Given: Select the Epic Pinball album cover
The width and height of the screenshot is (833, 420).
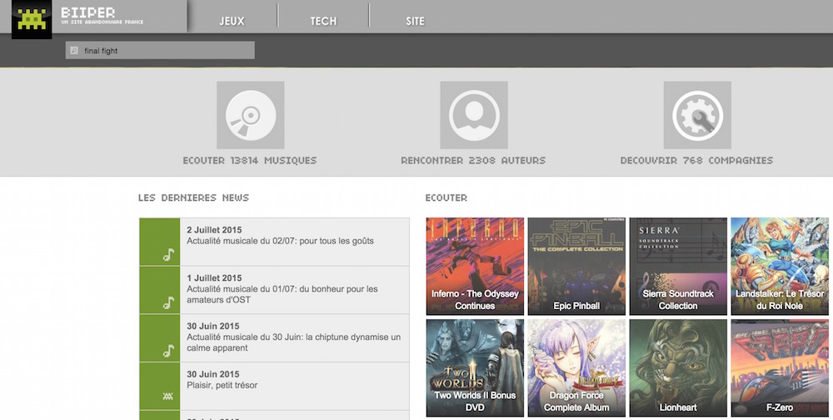Looking at the screenshot, I should pyautogui.click(x=576, y=266).
